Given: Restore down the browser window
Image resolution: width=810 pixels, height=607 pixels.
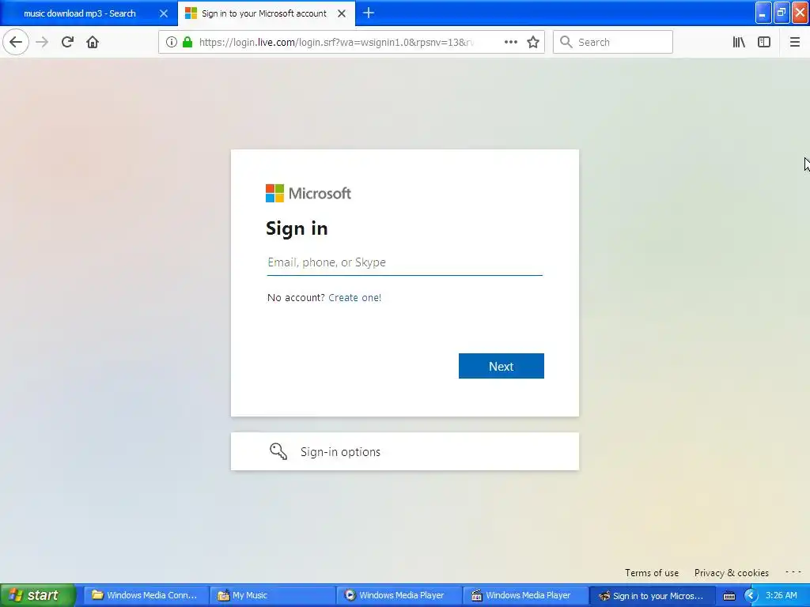Looking at the screenshot, I should pos(781,13).
